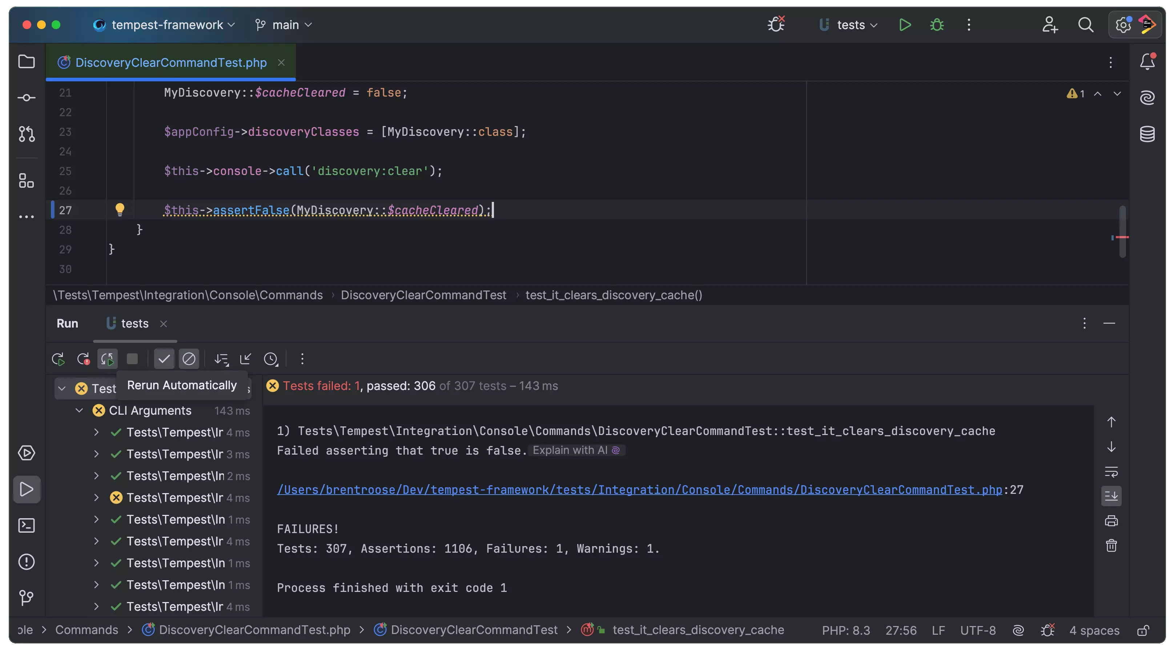Open the Pull Requests sidebar icon
1174x650 pixels.
pyautogui.click(x=27, y=134)
